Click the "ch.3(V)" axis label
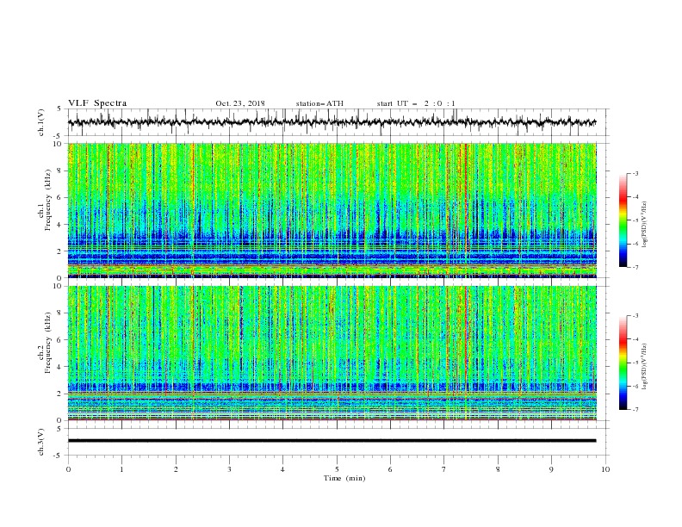The height and width of the screenshot is (527, 682). point(41,442)
